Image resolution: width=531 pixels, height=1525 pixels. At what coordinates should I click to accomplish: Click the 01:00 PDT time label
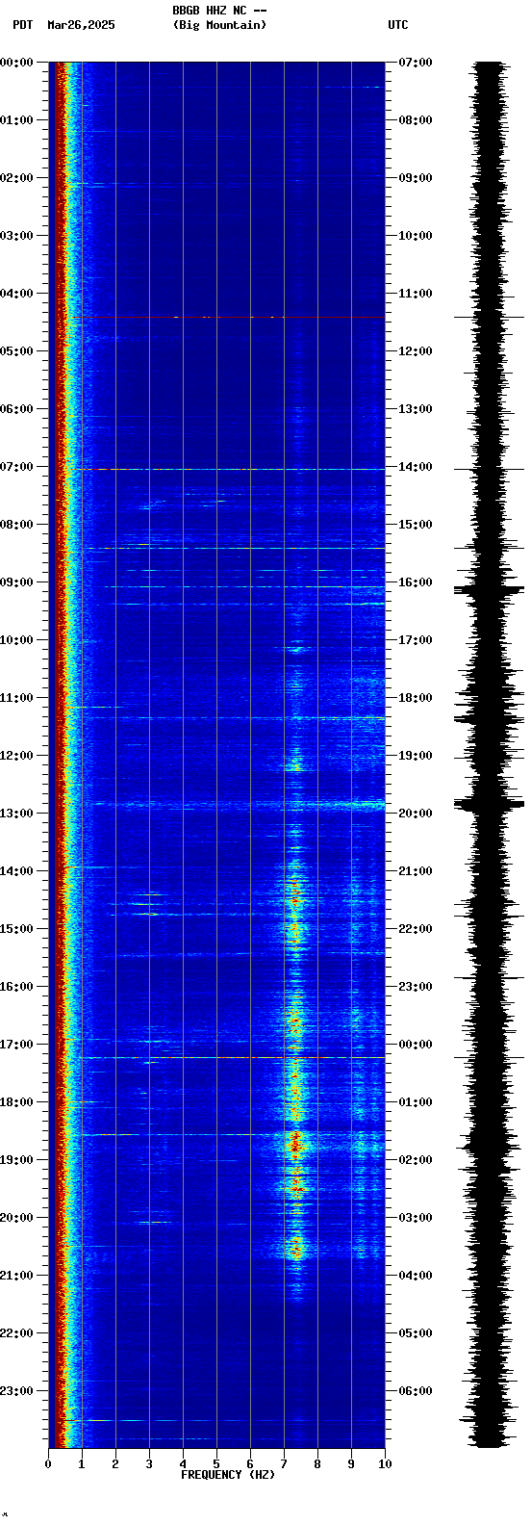click(16, 120)
